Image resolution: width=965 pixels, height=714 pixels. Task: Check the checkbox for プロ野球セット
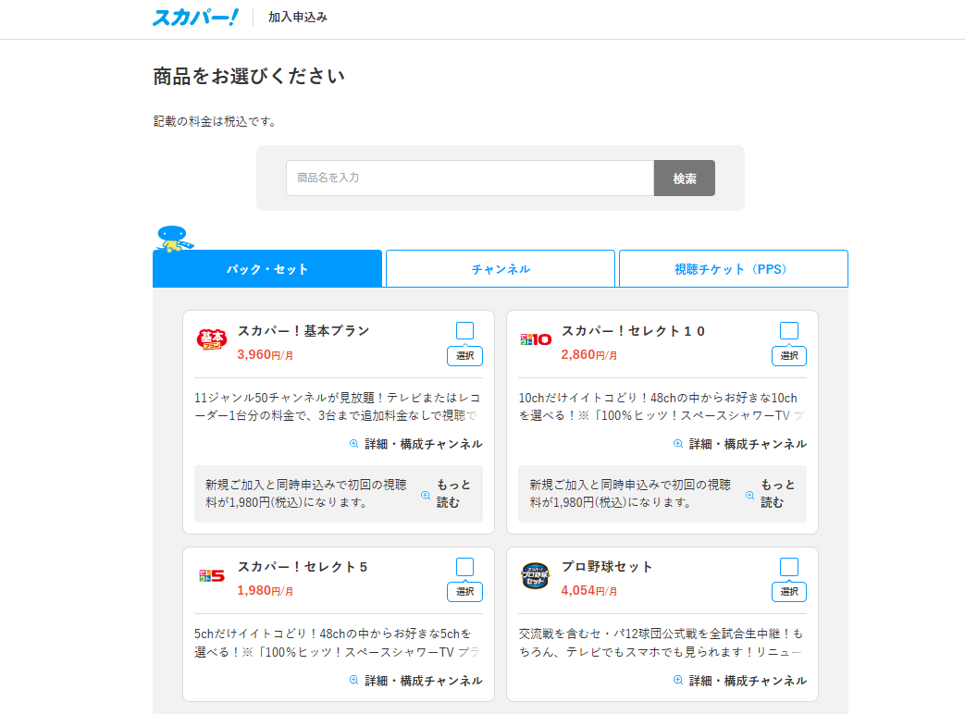789,566
